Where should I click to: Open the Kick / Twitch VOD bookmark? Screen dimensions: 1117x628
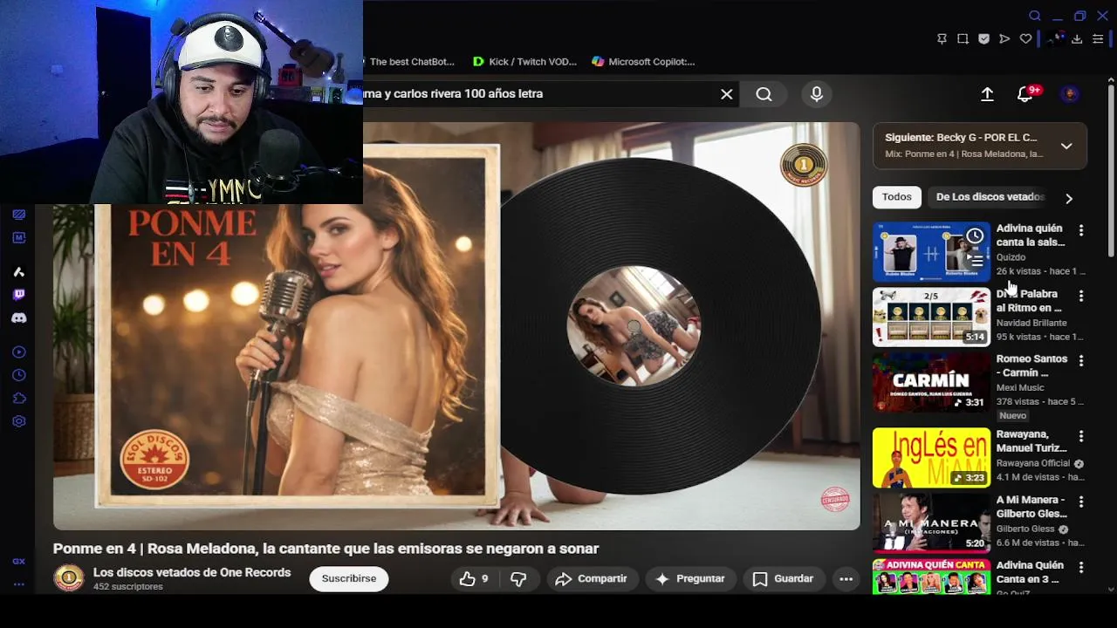pyautogui.click(x=524, y=62)
